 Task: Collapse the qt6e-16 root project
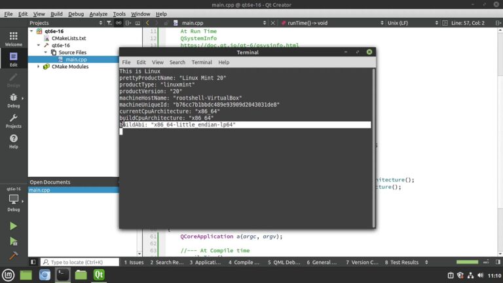tap(31, 31)
